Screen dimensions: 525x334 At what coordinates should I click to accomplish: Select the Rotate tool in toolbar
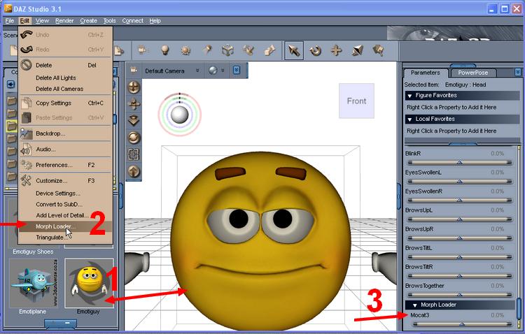pyautogui.click(x=315, y=51)
